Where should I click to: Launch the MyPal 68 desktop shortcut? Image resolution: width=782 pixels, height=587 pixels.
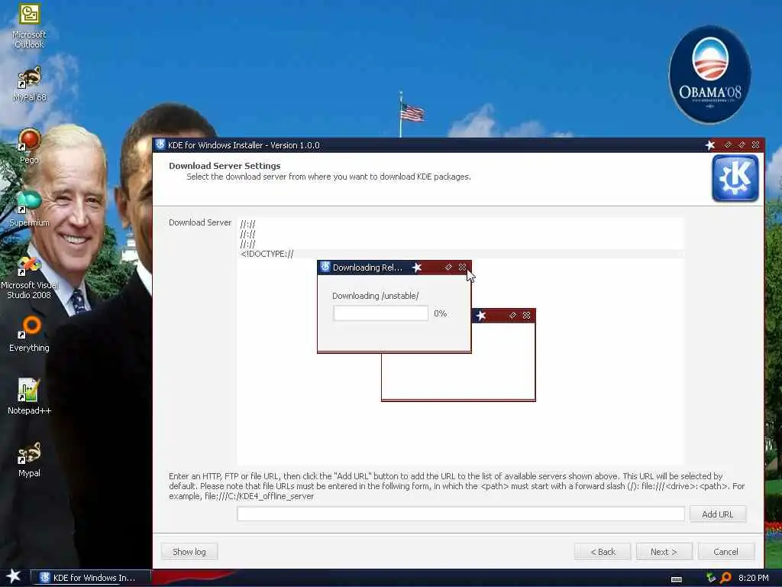pos(29,84)
